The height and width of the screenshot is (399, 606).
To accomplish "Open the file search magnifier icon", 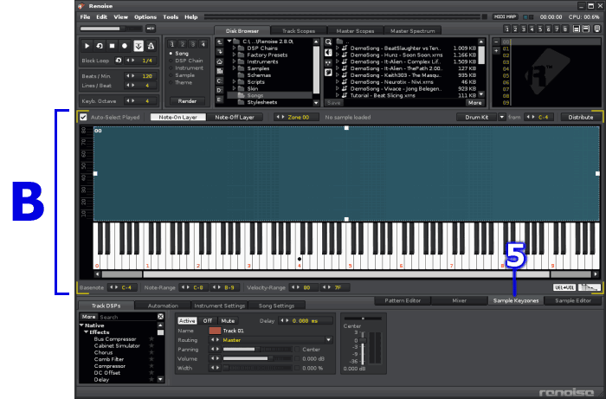I will tap(328, 42).
